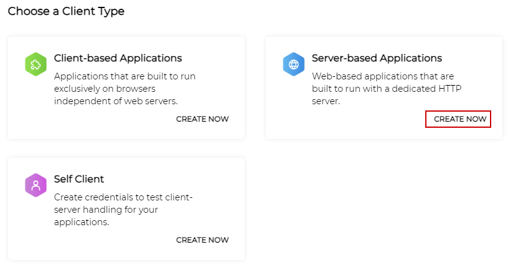The image size is (513, 268).
Task: Select the Self Client title
Action: coord(79,179)
